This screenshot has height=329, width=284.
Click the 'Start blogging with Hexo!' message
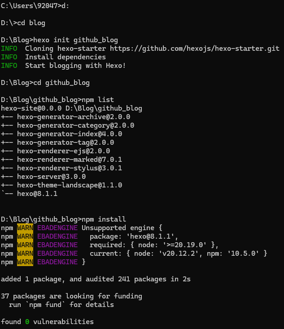[x=75, y=66]
